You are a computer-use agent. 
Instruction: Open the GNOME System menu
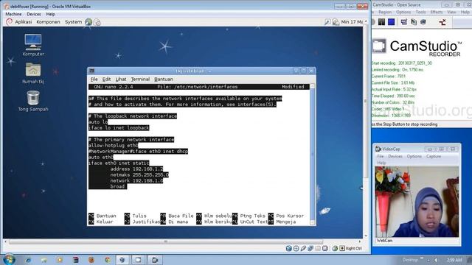click(x=73, y=21)
